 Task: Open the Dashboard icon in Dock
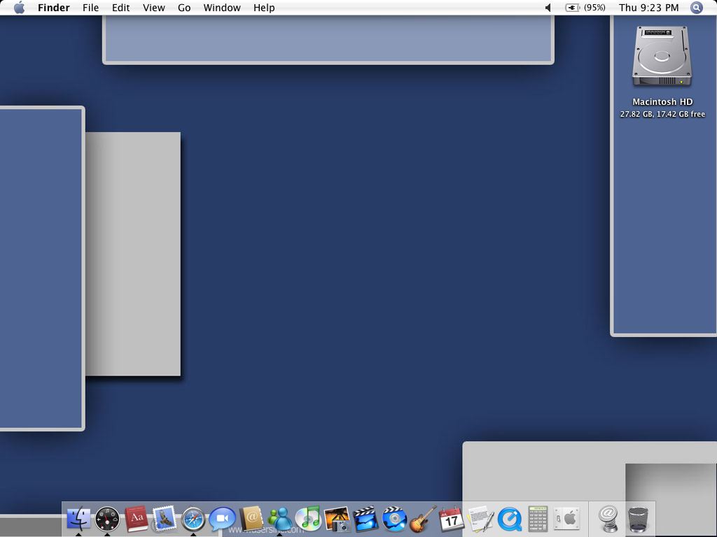(107, 520)
